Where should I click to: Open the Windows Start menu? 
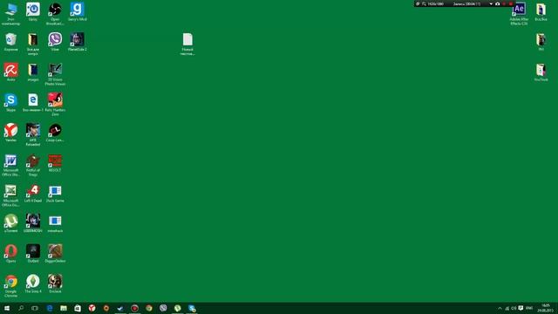pos(7,308)
